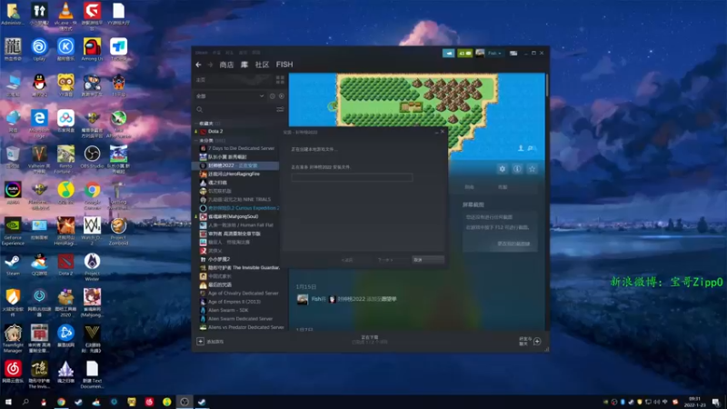
Task: Click the install dialog progress bar
Action: pos(352,177)
